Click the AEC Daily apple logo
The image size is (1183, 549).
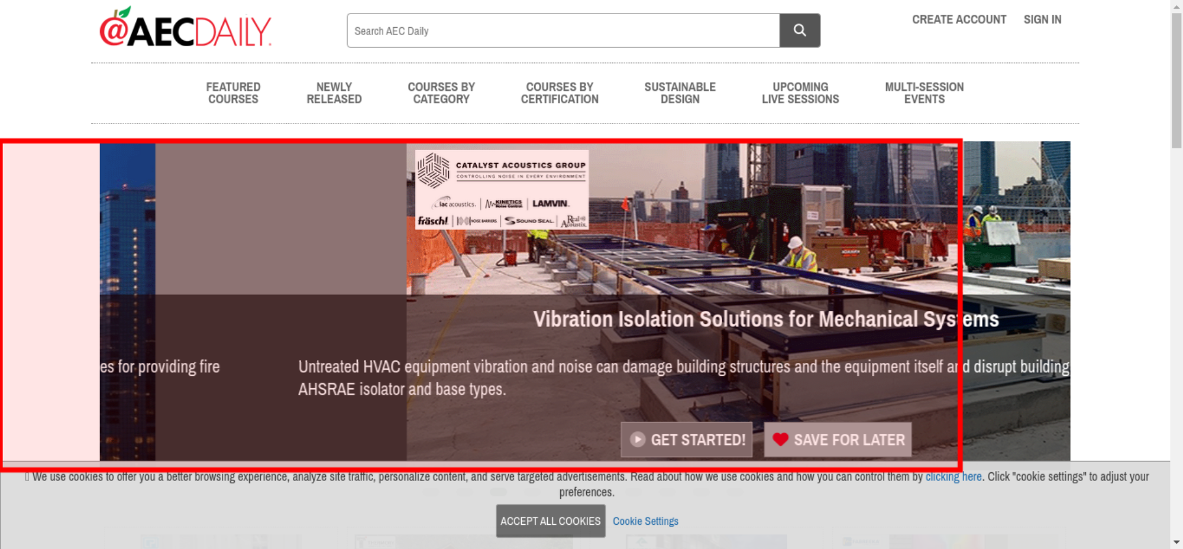[185, 28]
